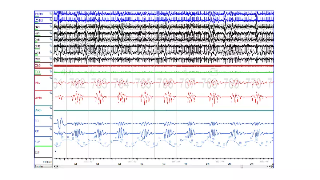The image size is (320, 180).
Task: Step back one page with the previous-page button
Action: click(x=57, y=167)
